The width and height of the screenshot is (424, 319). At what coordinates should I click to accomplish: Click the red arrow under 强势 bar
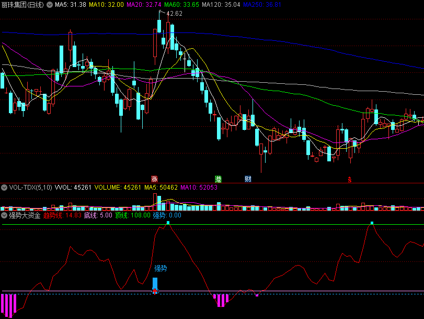(155, 292)
